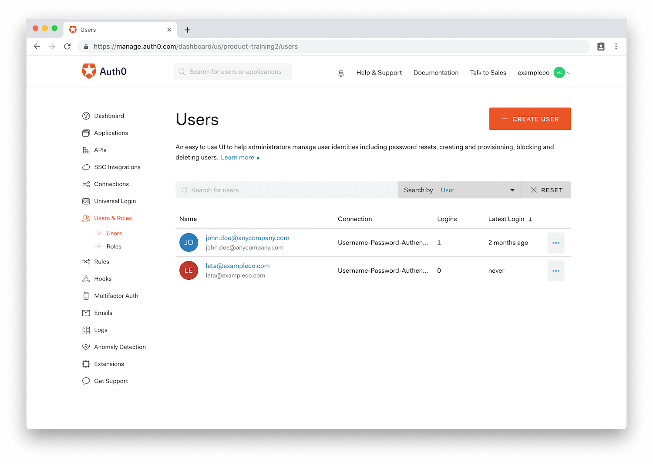Click the Applications sidebar icon

(86, 133)
